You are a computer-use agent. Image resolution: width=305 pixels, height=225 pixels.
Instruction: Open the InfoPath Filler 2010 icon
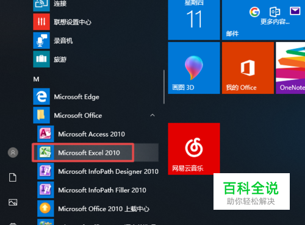tap(46, 190)
